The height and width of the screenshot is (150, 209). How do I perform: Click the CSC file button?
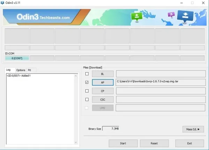[103, 100]
